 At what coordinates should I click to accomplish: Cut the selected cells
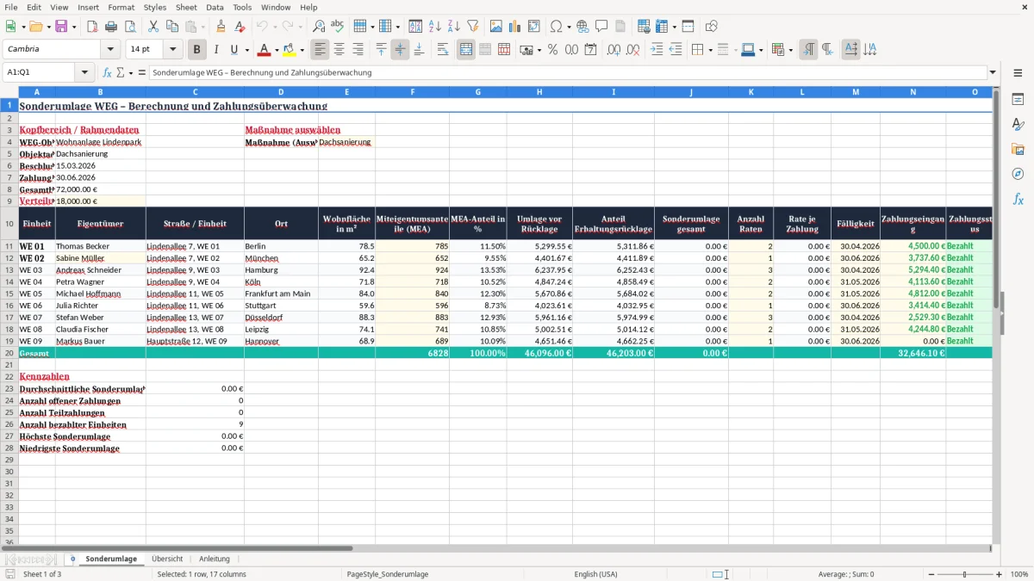pos(153,27)
